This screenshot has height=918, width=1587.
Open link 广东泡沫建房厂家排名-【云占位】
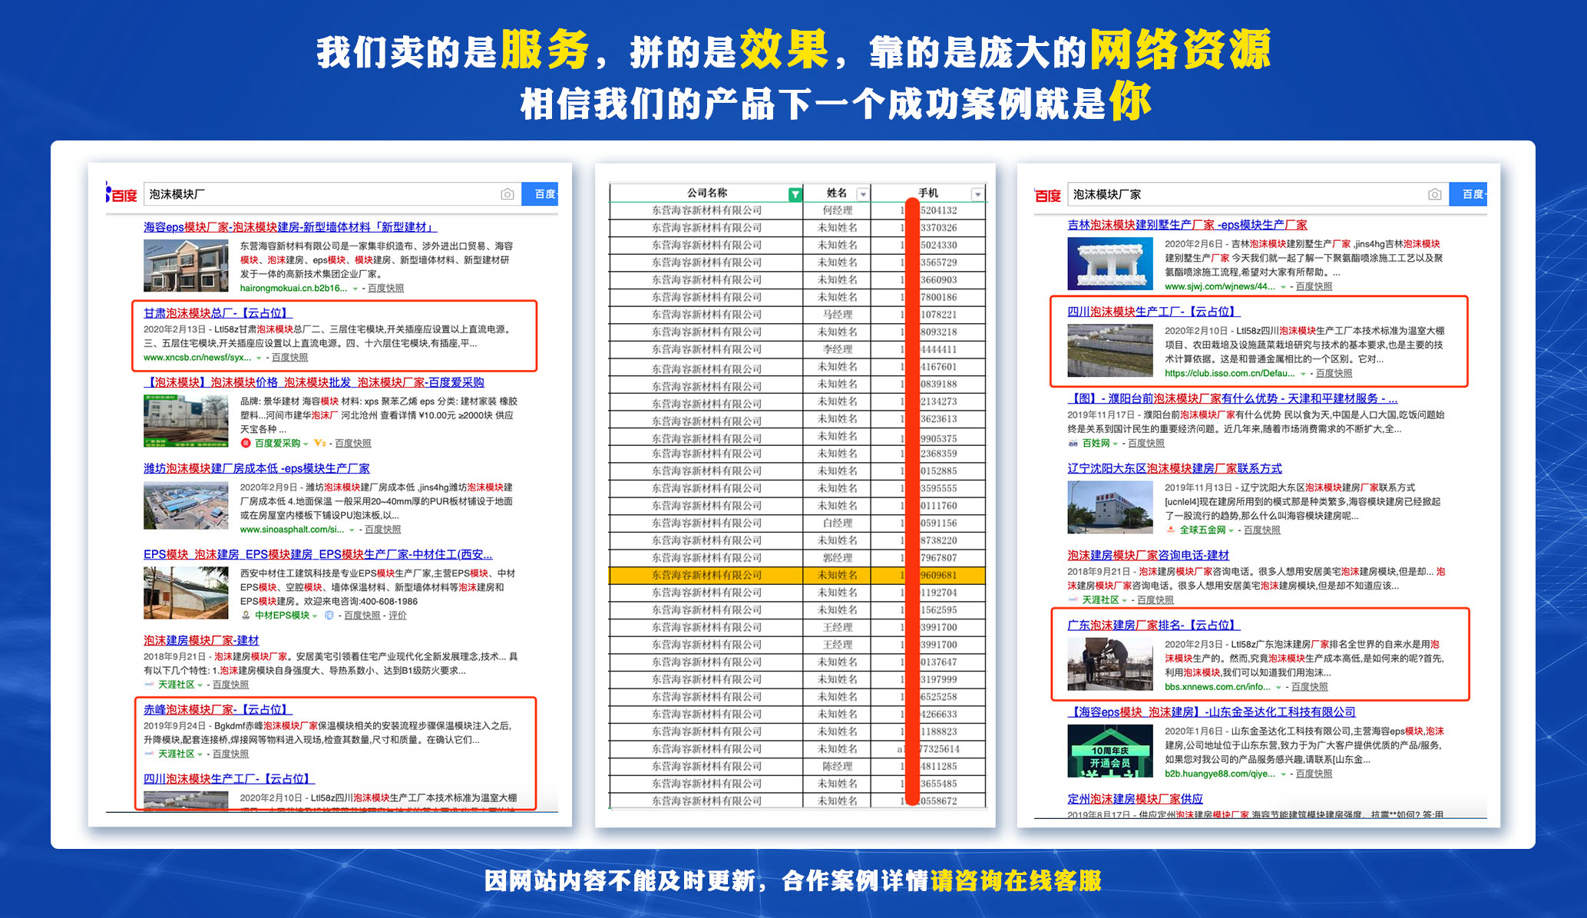pos(1153,625)
